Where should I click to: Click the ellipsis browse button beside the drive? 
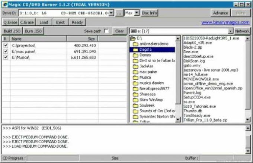click(119, 13)
